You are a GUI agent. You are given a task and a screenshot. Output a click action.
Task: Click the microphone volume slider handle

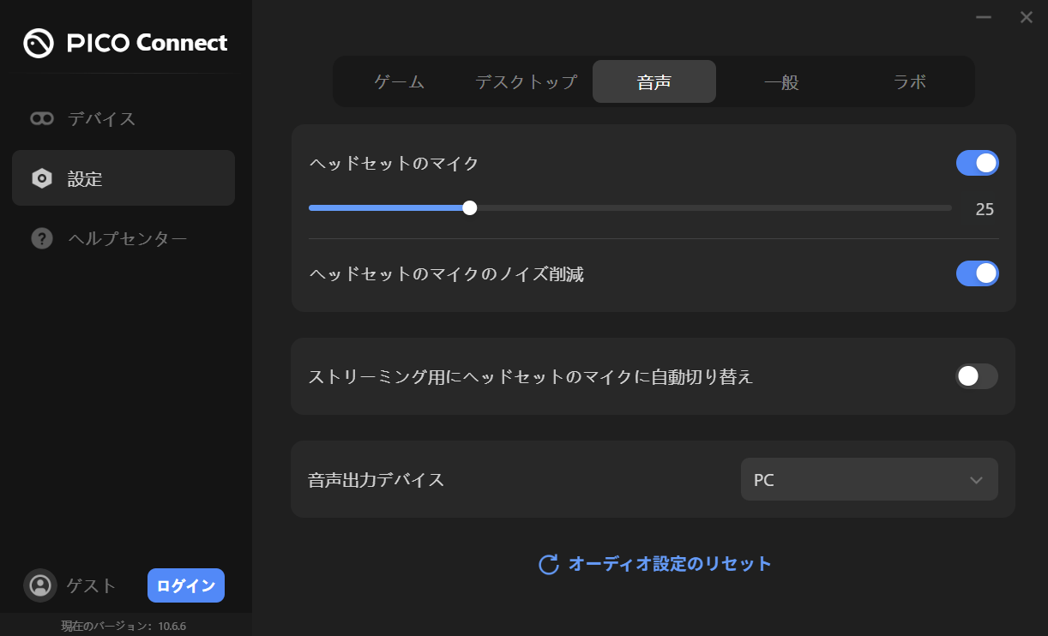coord(469,207)
